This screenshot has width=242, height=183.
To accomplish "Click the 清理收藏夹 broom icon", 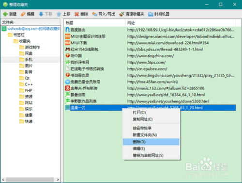I will point(122,14).
